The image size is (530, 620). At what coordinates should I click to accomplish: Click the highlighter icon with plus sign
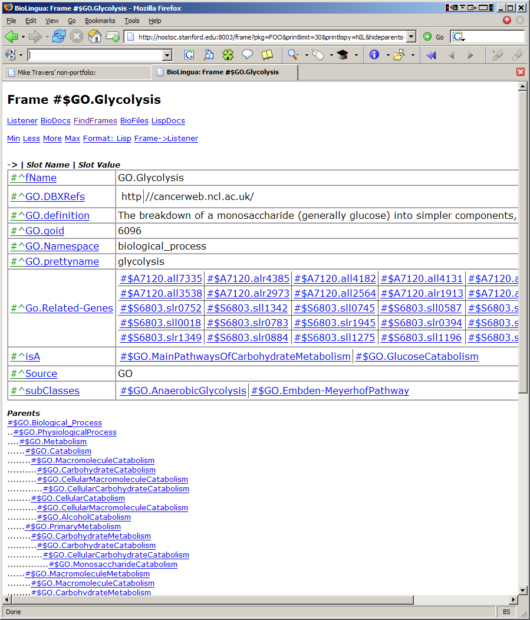tap(497, 54)
